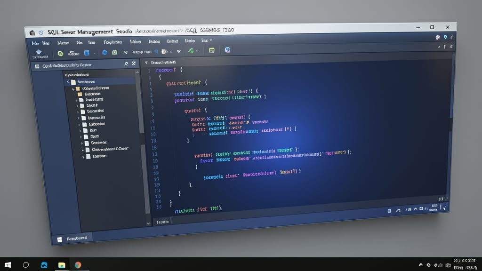
Task: Click the up arrow of the explorer scrollbar
Action: [x=137, y=72]
